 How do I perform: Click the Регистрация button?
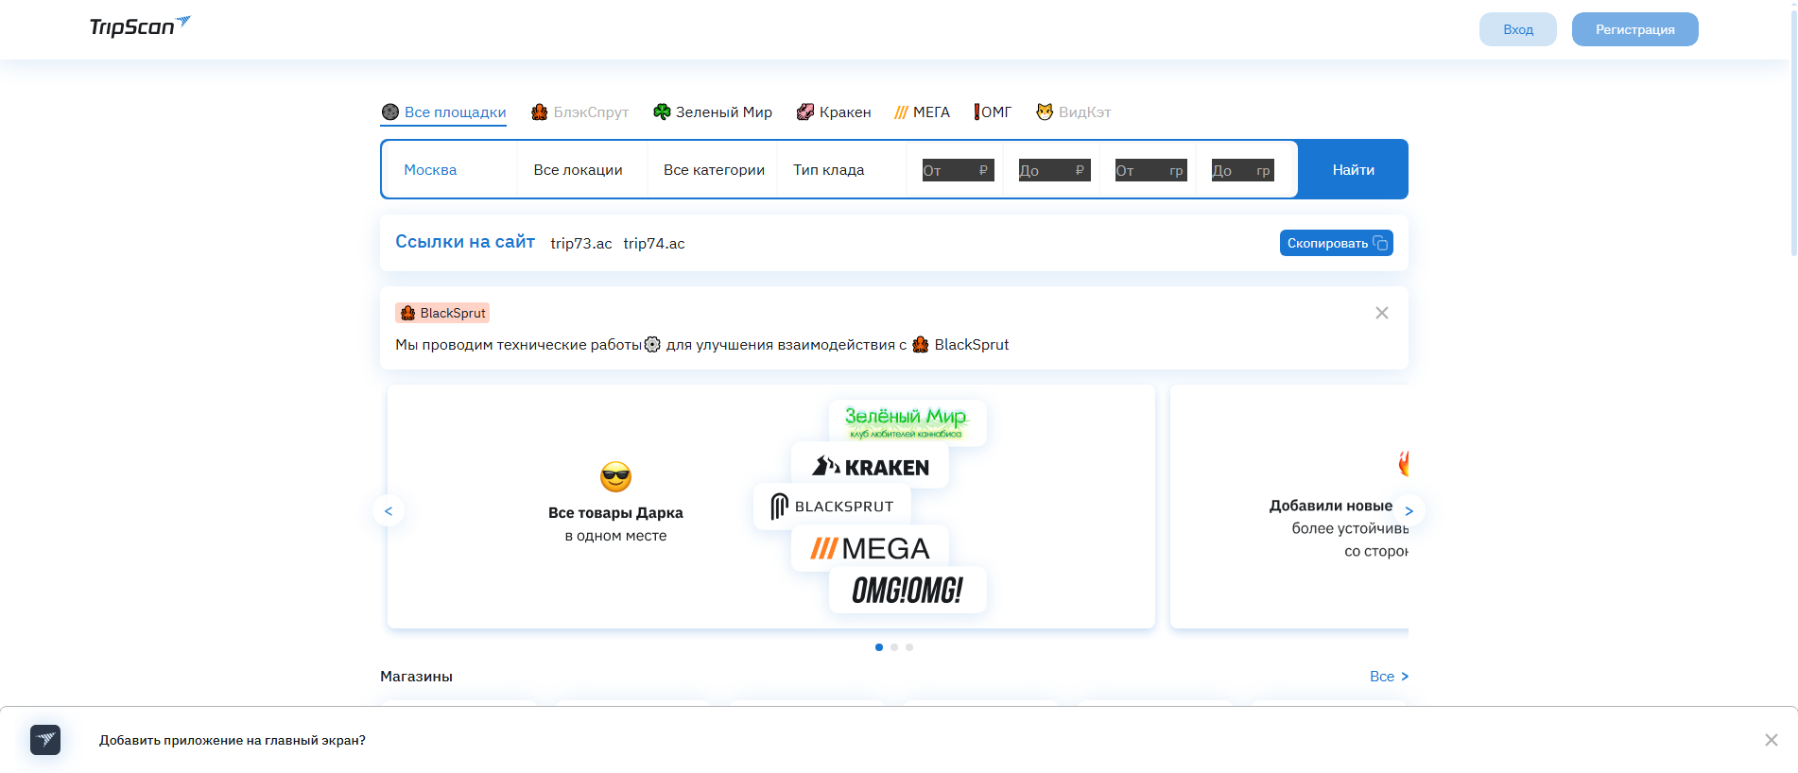coord(1634,29)
